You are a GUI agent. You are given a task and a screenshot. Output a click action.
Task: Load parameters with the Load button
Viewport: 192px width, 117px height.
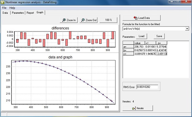tap(142, 36)
